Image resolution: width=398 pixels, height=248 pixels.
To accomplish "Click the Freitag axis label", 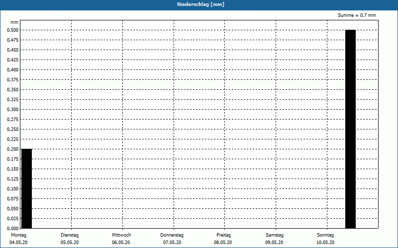I will click(x=223, y=235).
